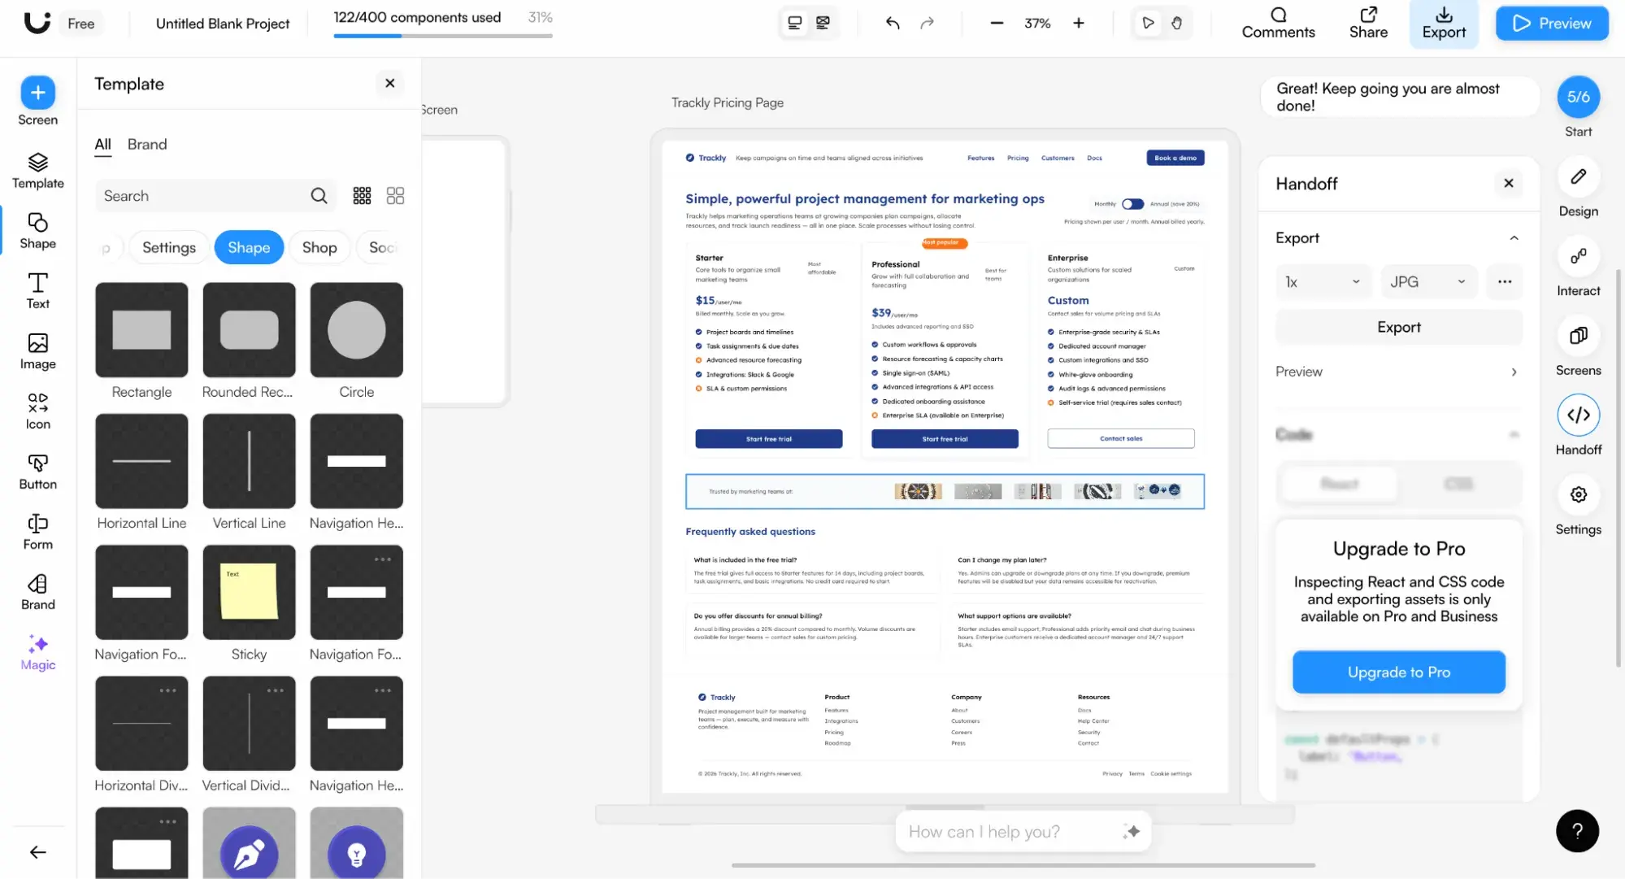Viewport: 1625px width, 879px height.
Task: Open the Image tool in sidebar
Action: (x=37, y=351)
